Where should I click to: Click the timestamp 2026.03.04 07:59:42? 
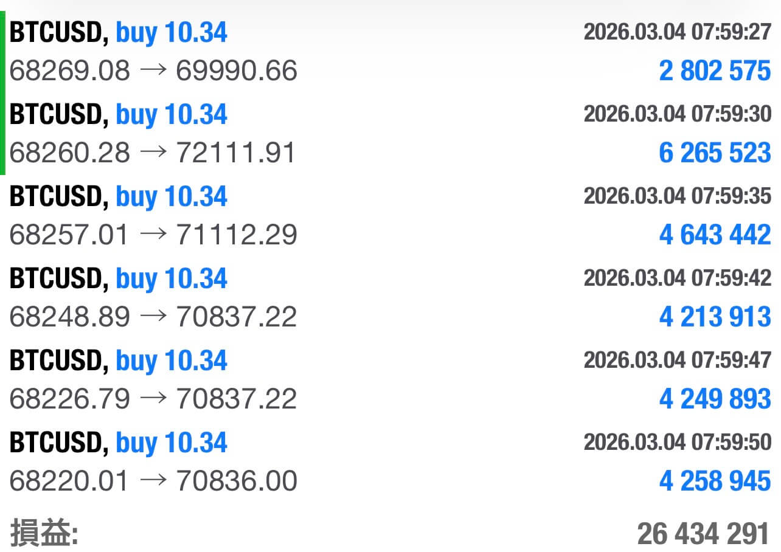click(677, 278)
